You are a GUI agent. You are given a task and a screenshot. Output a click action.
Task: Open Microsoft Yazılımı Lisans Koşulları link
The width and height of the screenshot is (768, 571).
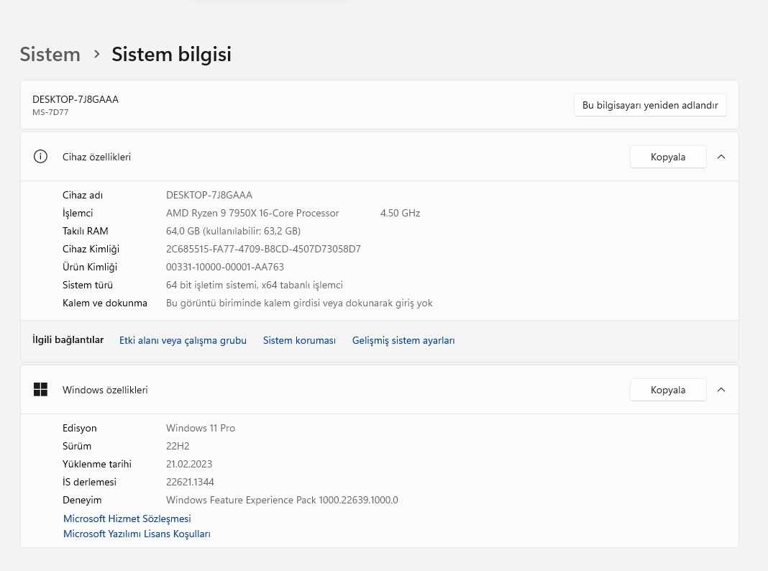137,534
